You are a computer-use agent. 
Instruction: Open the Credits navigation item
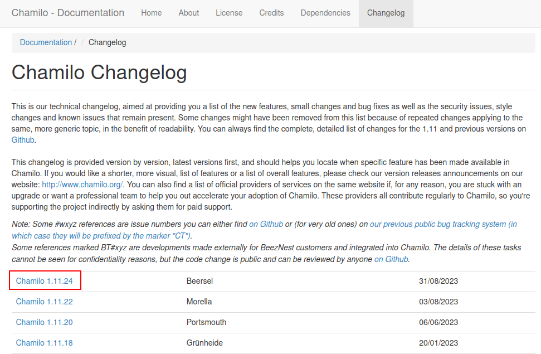[271, 13]
